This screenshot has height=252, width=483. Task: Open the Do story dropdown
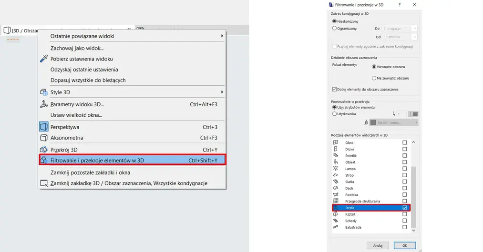point(400,28)
